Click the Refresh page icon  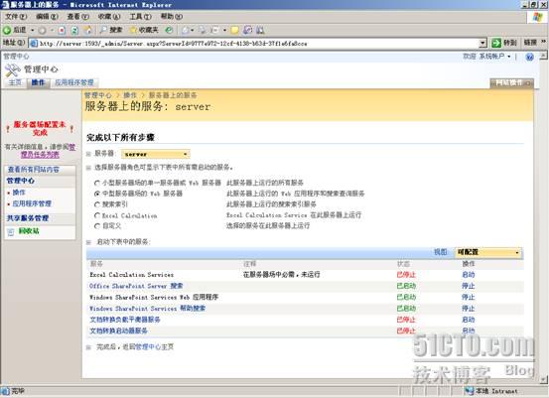[x=74, y=31]
